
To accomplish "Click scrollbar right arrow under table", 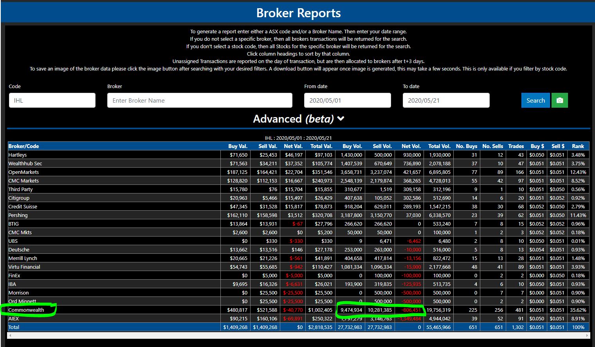I will tap(587, 336).
